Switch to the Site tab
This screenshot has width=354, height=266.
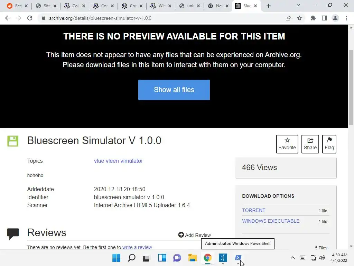click(46, 6)
